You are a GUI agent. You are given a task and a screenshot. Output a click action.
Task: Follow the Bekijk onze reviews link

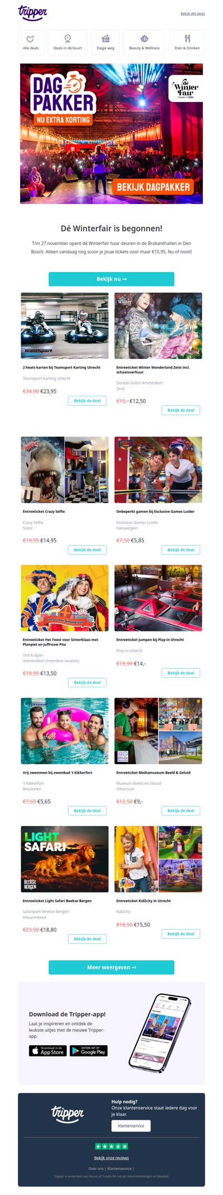coord(111,1158)
